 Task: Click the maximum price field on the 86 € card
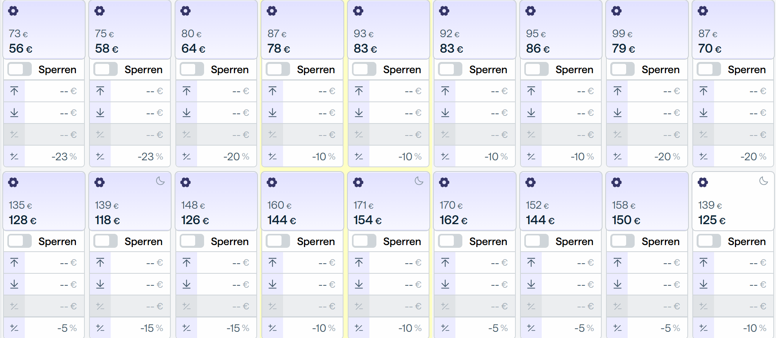click(571, 91)
